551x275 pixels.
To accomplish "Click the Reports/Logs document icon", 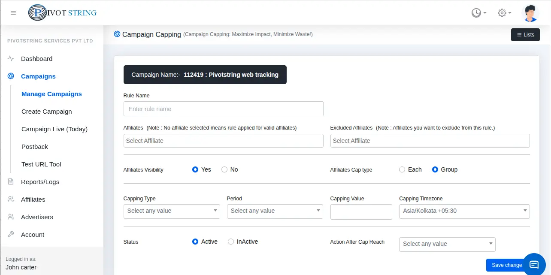I will point(11,182).
